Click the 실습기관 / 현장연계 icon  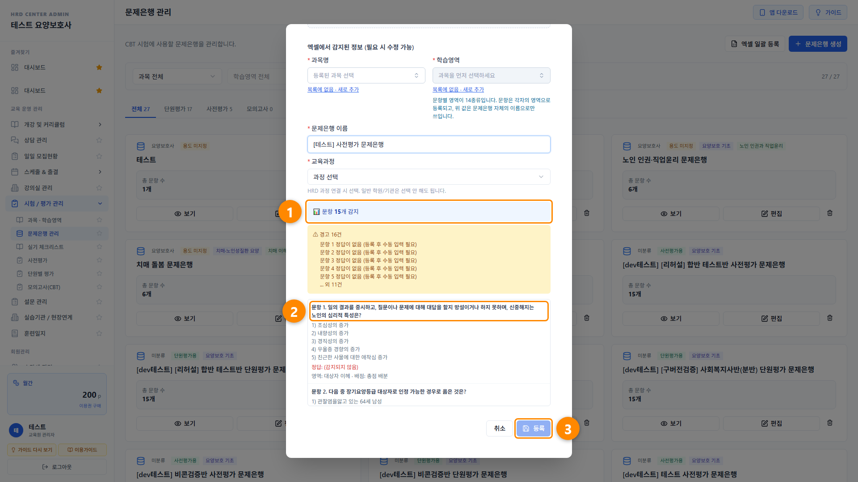point(15,317)
